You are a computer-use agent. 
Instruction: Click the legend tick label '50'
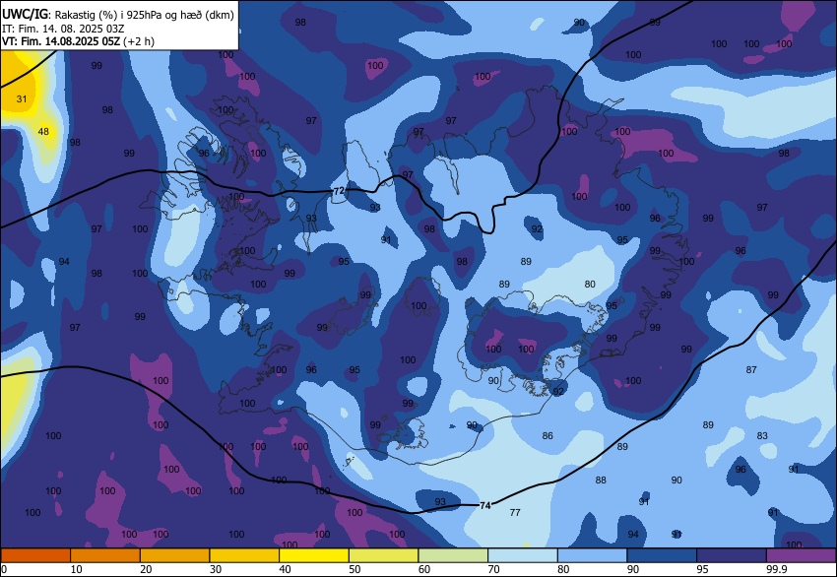point(354,569)
